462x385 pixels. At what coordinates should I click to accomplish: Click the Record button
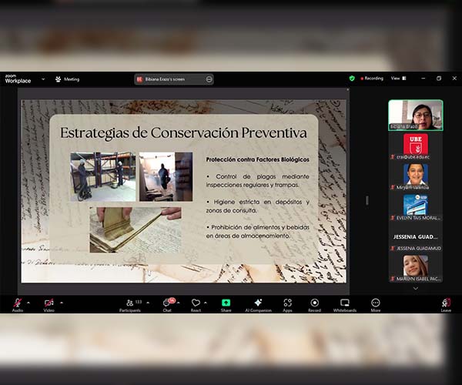tap(314, 305)
